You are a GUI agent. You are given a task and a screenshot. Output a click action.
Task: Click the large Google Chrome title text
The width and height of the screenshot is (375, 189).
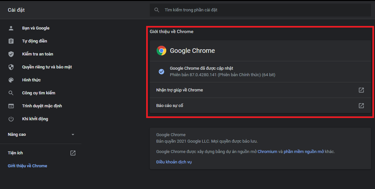pyautogui.click(x=192, y=51)
